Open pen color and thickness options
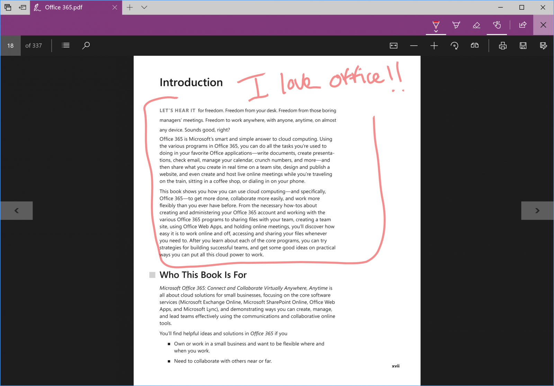554x386 pixels. pos(436,30)
